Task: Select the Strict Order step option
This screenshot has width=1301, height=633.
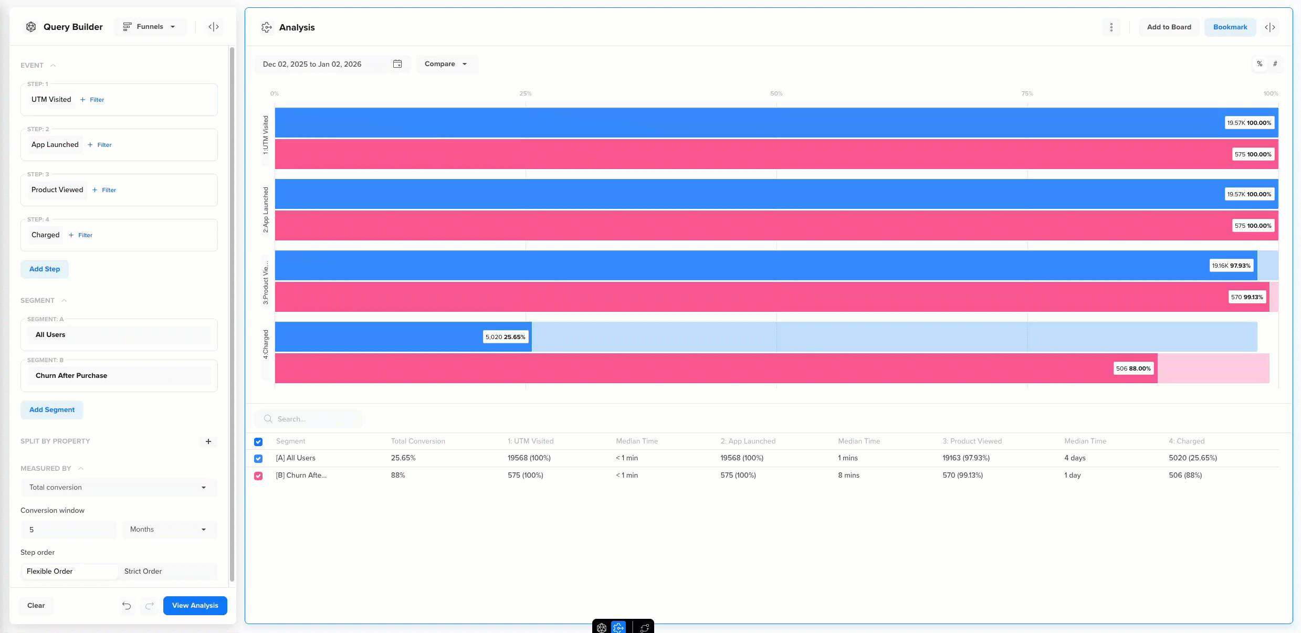Action: point(143,572)
